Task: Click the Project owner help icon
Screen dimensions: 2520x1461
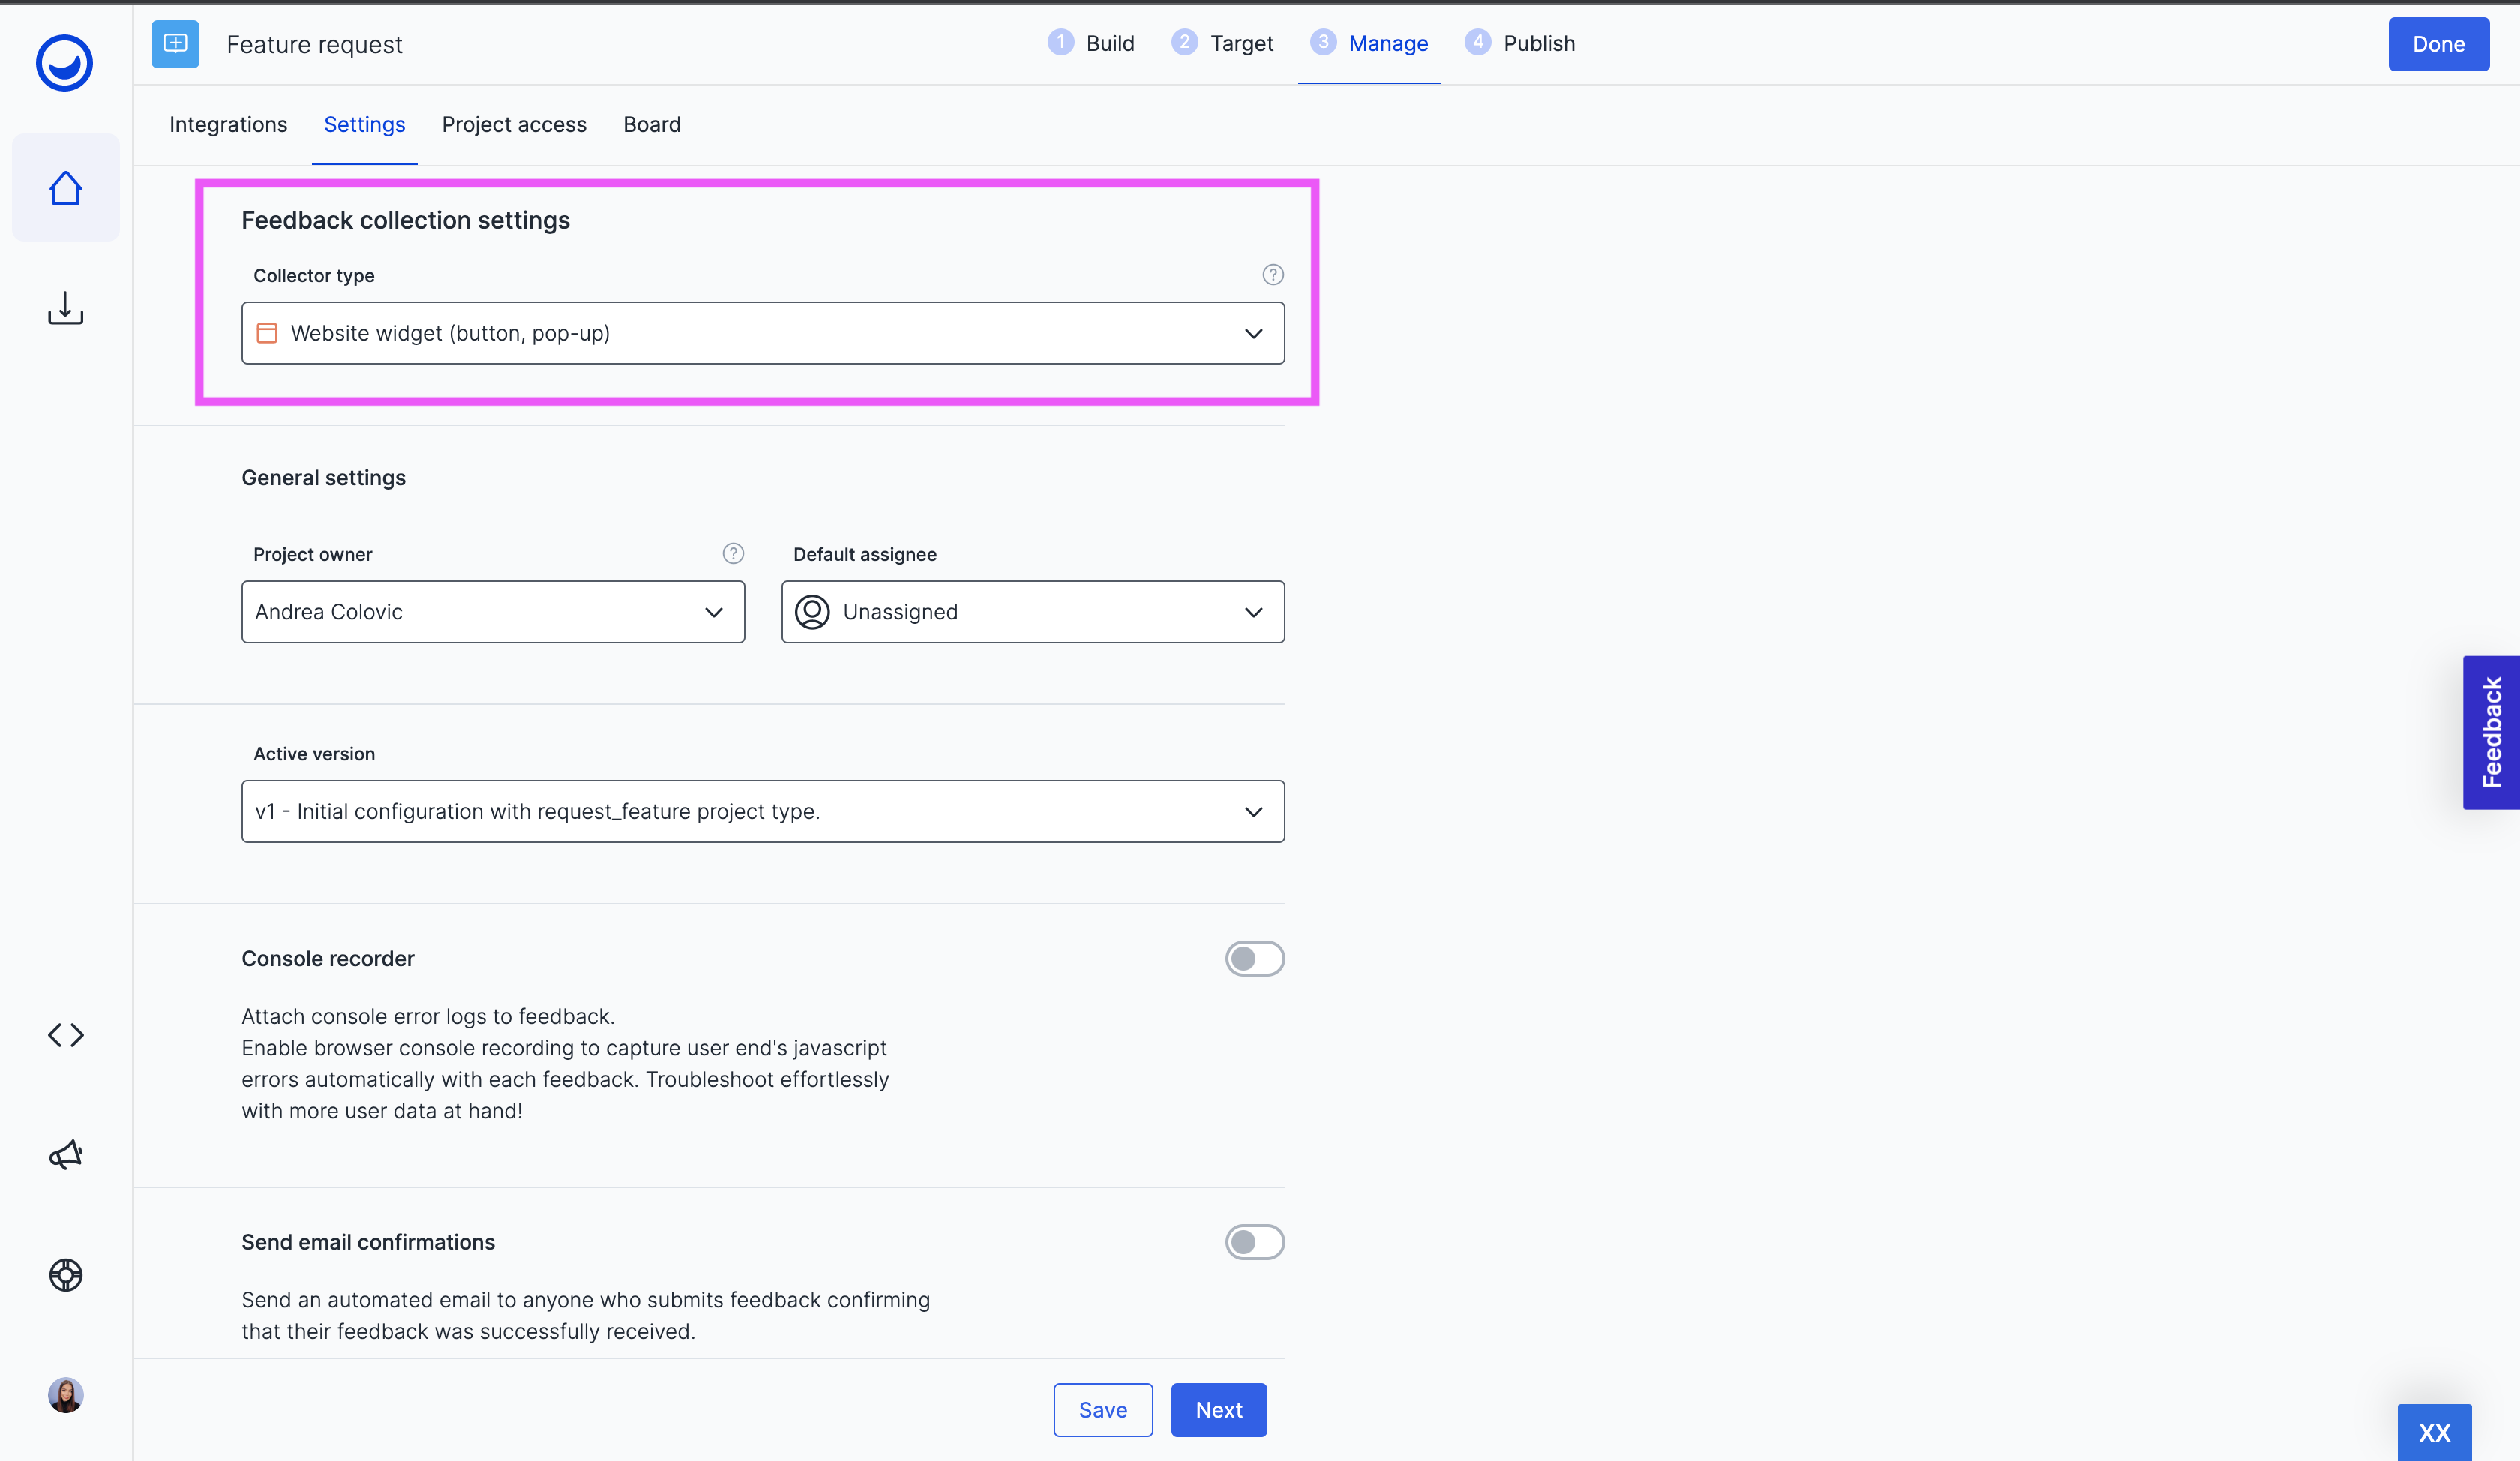Action: click(733, 553)
